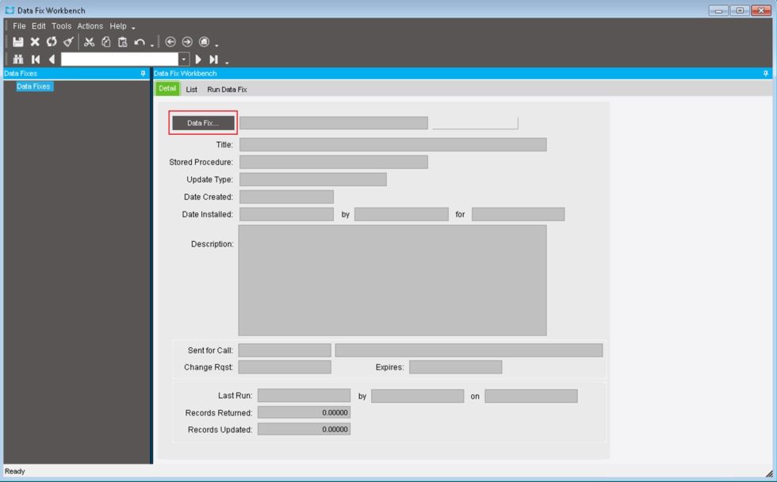Image resolution: width=777 pixels, height=482 pixels.
Task: Click the circled Home icon
Action: pos(205,42)
